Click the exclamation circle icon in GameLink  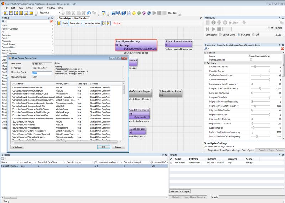(213, 22)
